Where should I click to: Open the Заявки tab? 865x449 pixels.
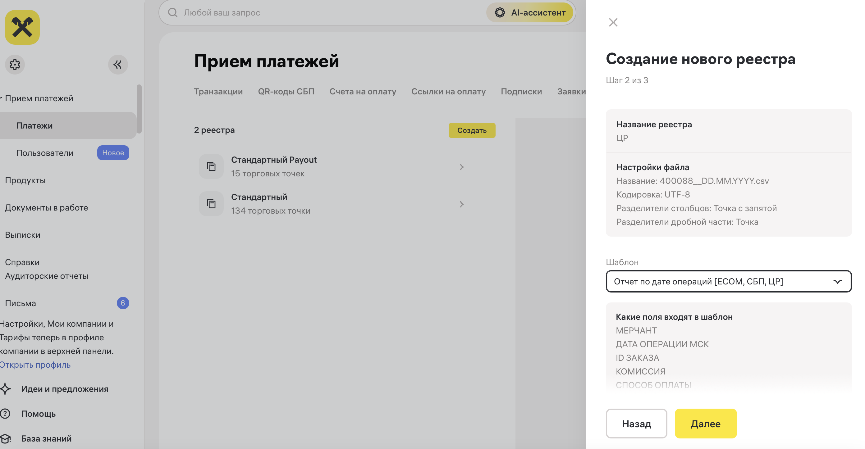[571, 91]
